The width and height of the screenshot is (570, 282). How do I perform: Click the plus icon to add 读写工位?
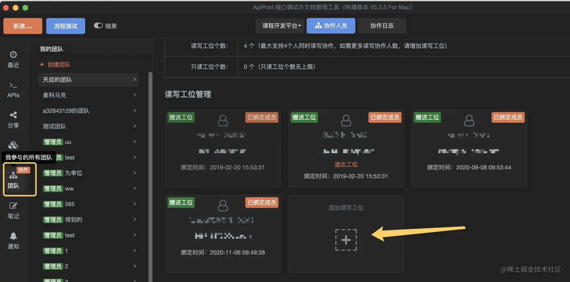coord(346,240)
